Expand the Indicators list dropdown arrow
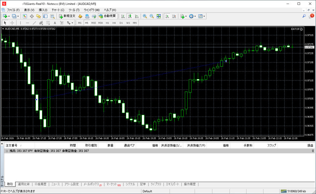 [x=186, y=16]
